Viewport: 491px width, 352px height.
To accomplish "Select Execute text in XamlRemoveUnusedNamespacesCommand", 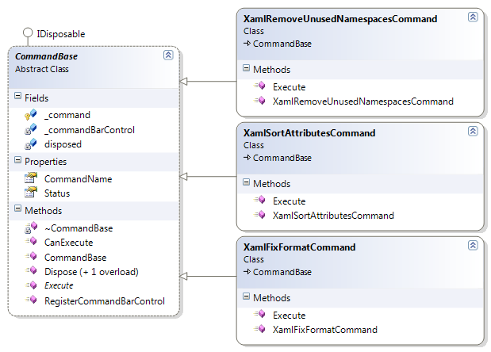I will (x=289, y=87).
